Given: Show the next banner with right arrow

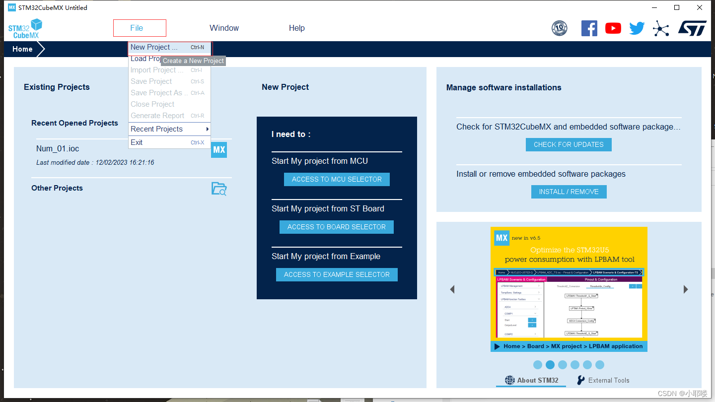Looking at the screenshot, I should pyautogui.click(x=686, y=289).
